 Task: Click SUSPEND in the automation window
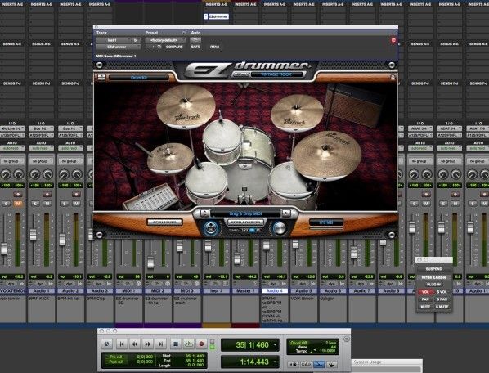click(x=433, y=269)
